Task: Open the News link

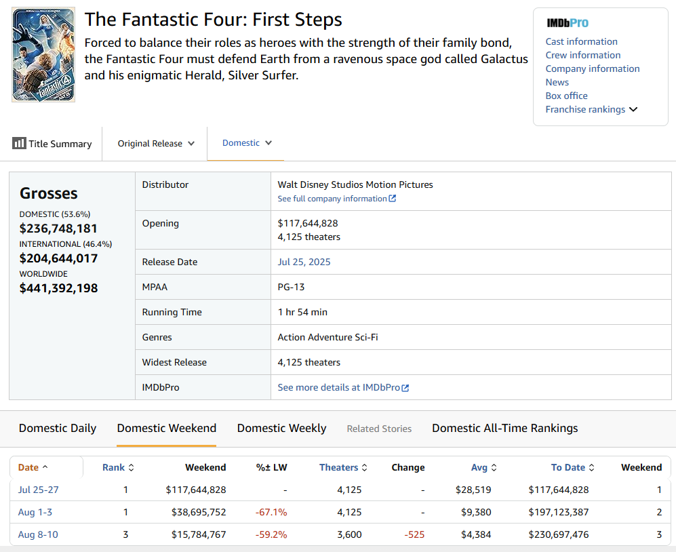Action: point(557,82)
